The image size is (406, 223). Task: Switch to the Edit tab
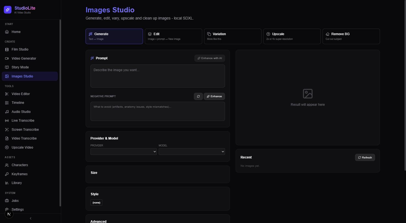tap(174, 36)
